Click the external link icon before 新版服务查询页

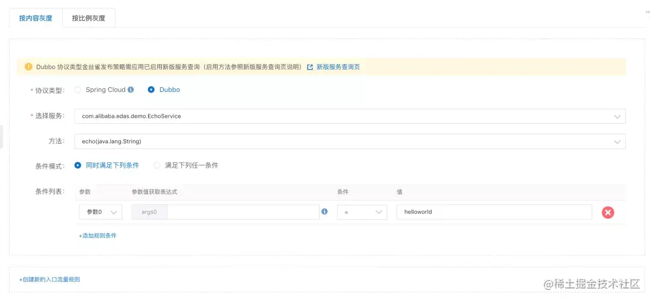310,67
